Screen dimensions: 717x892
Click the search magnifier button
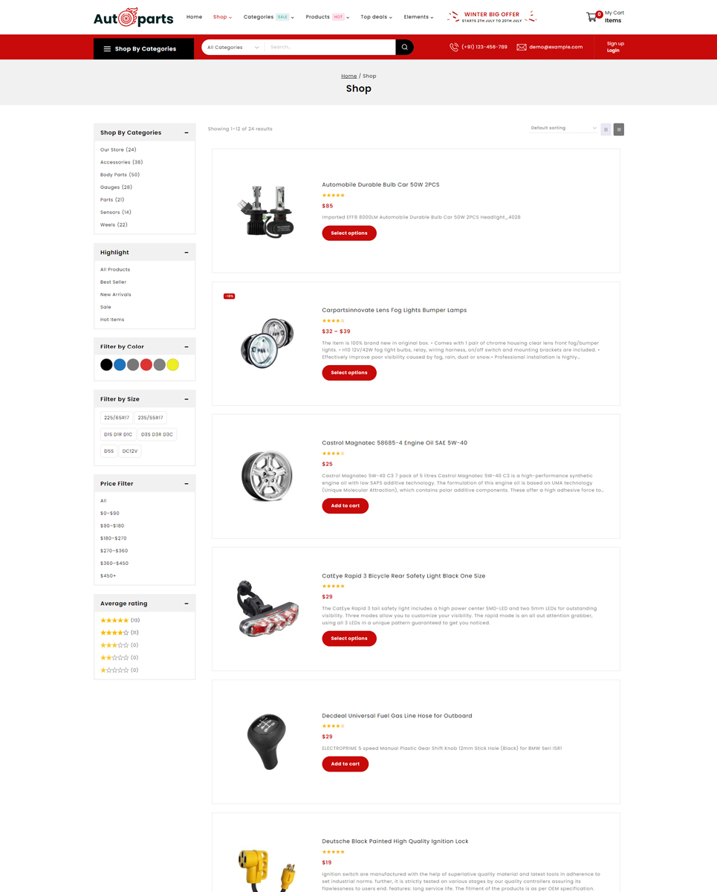tap(404, 47)
